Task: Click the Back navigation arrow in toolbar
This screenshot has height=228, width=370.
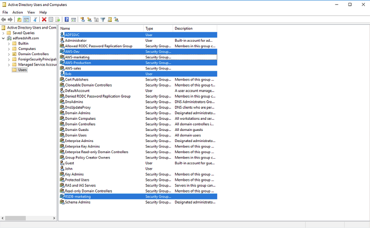Action: coord(4,19)
